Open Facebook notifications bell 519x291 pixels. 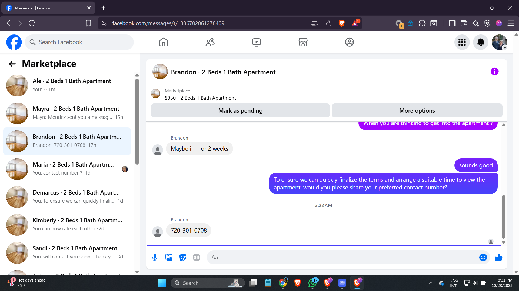coord(480,42)
